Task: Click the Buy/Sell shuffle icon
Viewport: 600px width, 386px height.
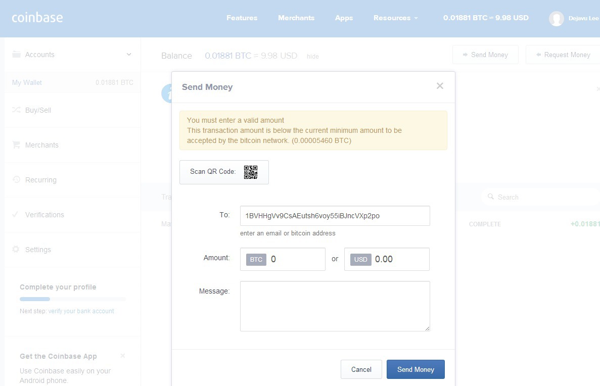Action: [16, 110]
